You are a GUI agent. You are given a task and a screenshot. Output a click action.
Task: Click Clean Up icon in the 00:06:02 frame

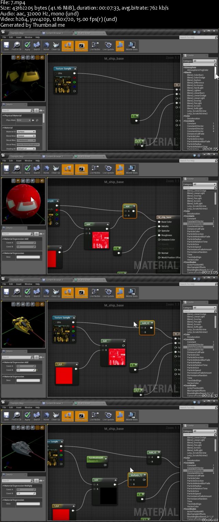coord(56,416)
